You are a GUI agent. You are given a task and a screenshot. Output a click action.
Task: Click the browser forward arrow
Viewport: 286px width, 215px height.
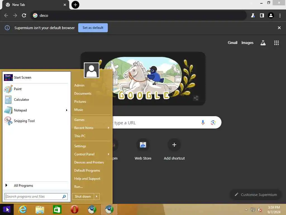point(15,16)
